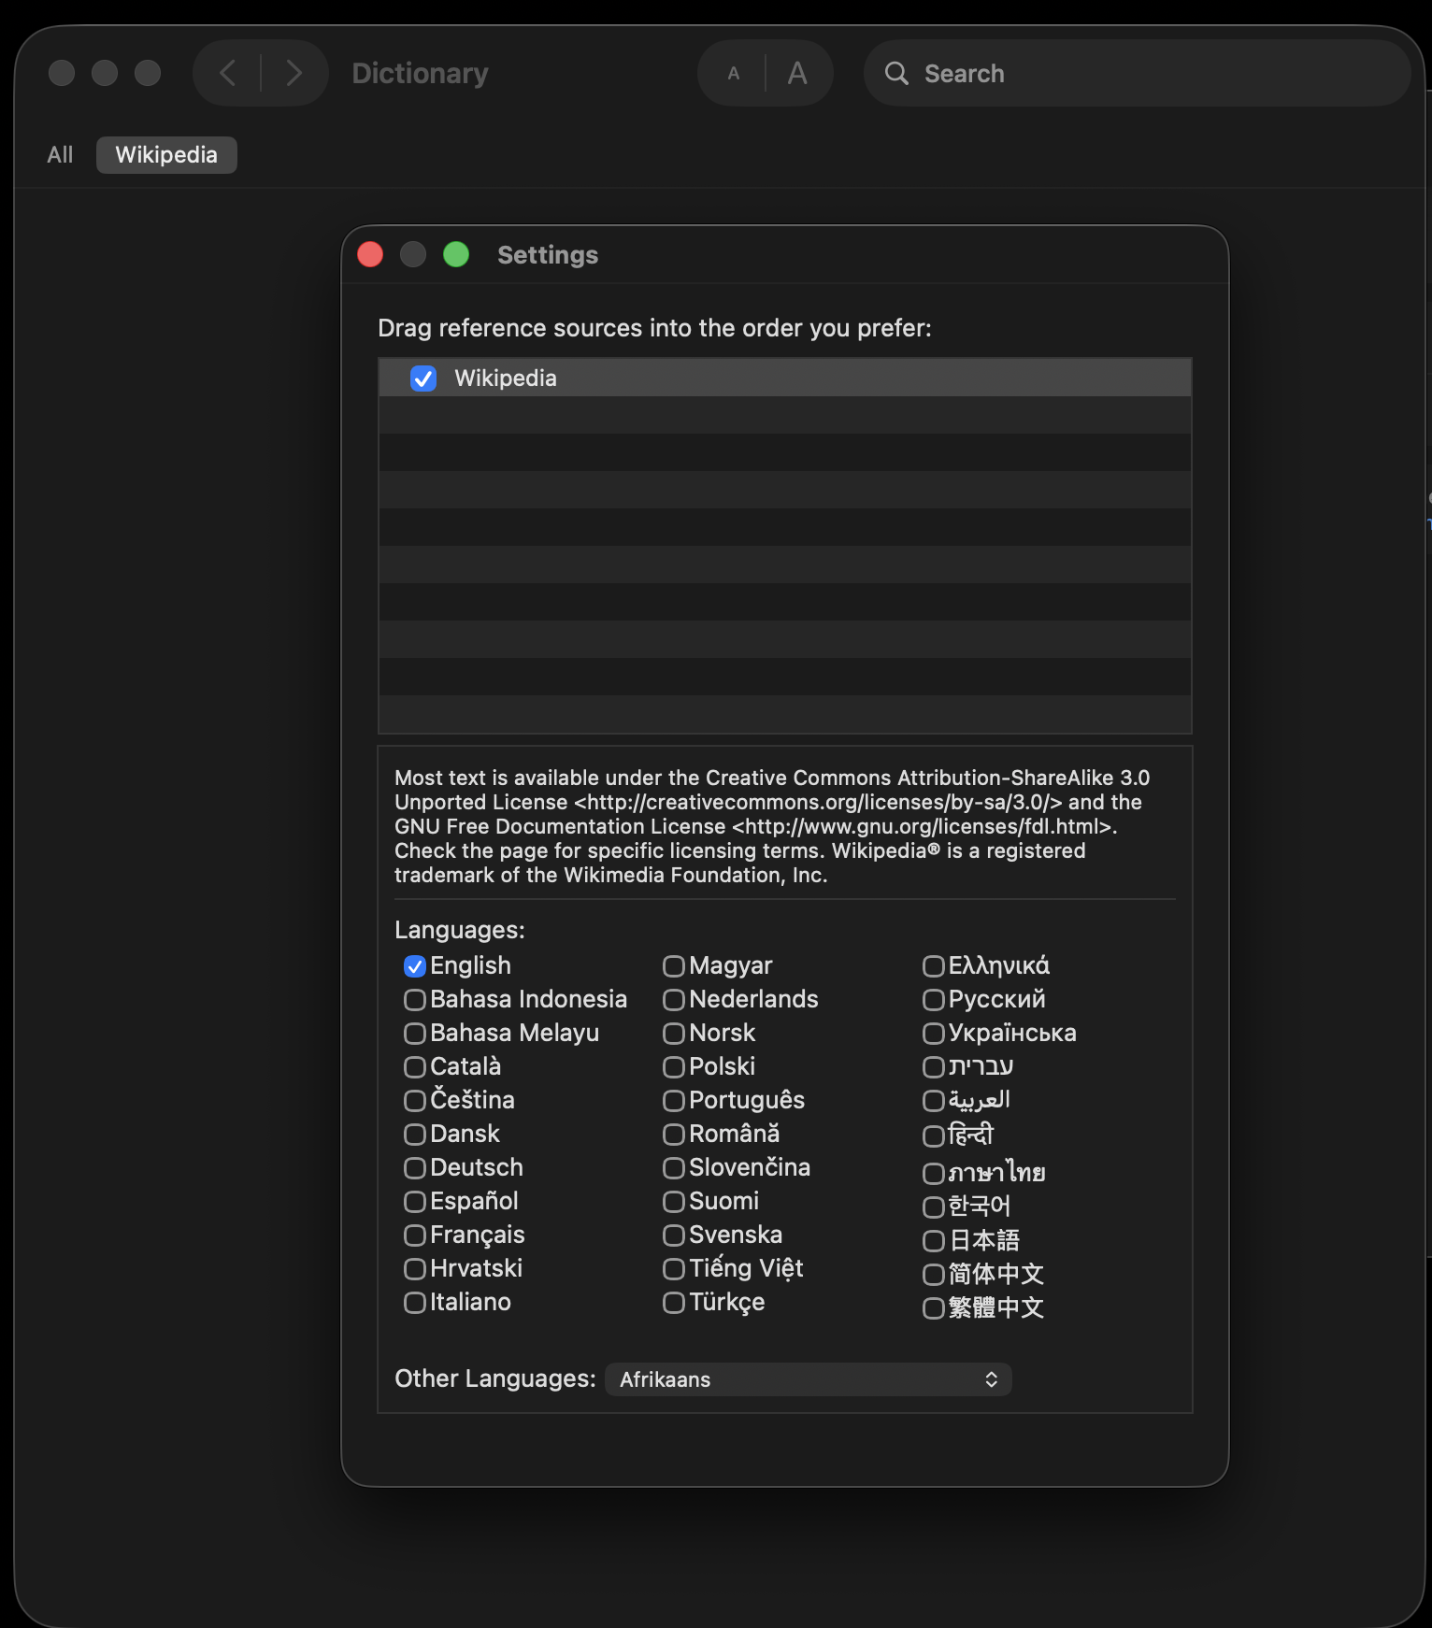Turn on the Slovenčina language checkbox
Image resolution: width=1432 pixels, height=1628 pixels.
[674, 1168]
